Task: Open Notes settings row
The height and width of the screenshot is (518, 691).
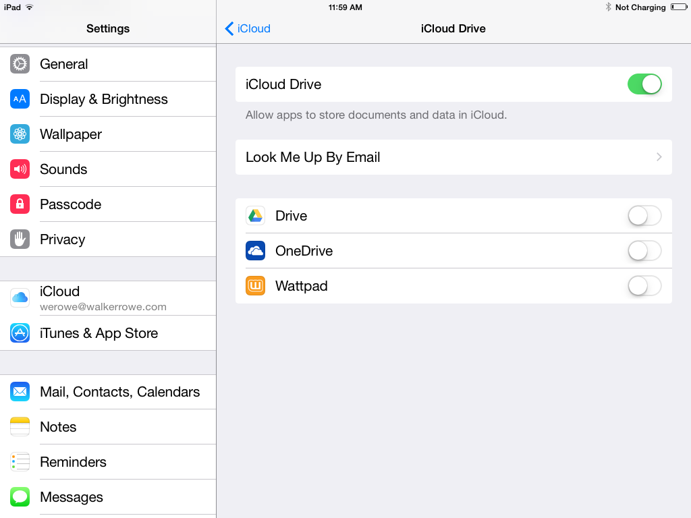Action: tap(108, 426)
